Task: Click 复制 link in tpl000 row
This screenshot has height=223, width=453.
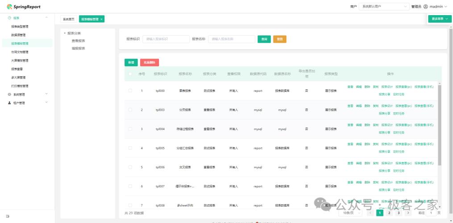Action: [x=376, y=87]
